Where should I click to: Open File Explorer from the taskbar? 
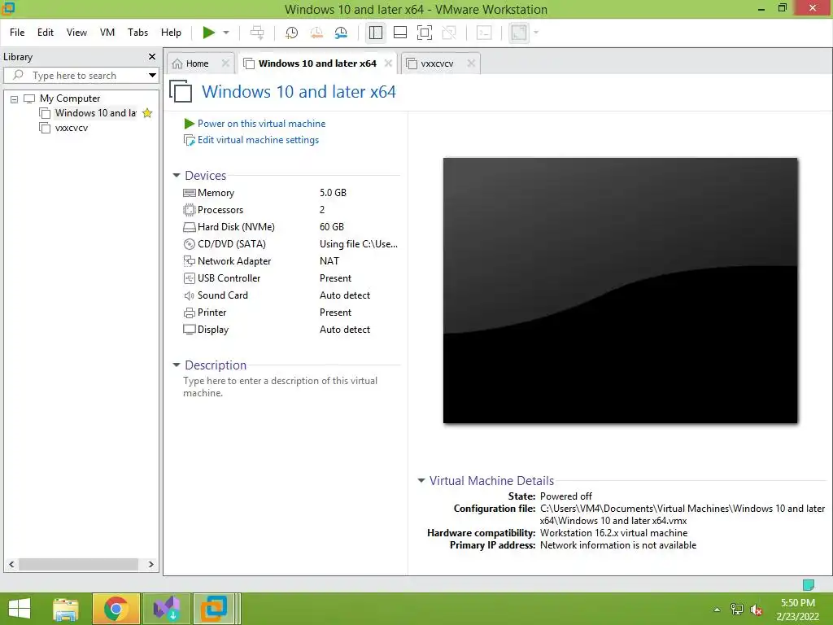click(x=66, y=609)
